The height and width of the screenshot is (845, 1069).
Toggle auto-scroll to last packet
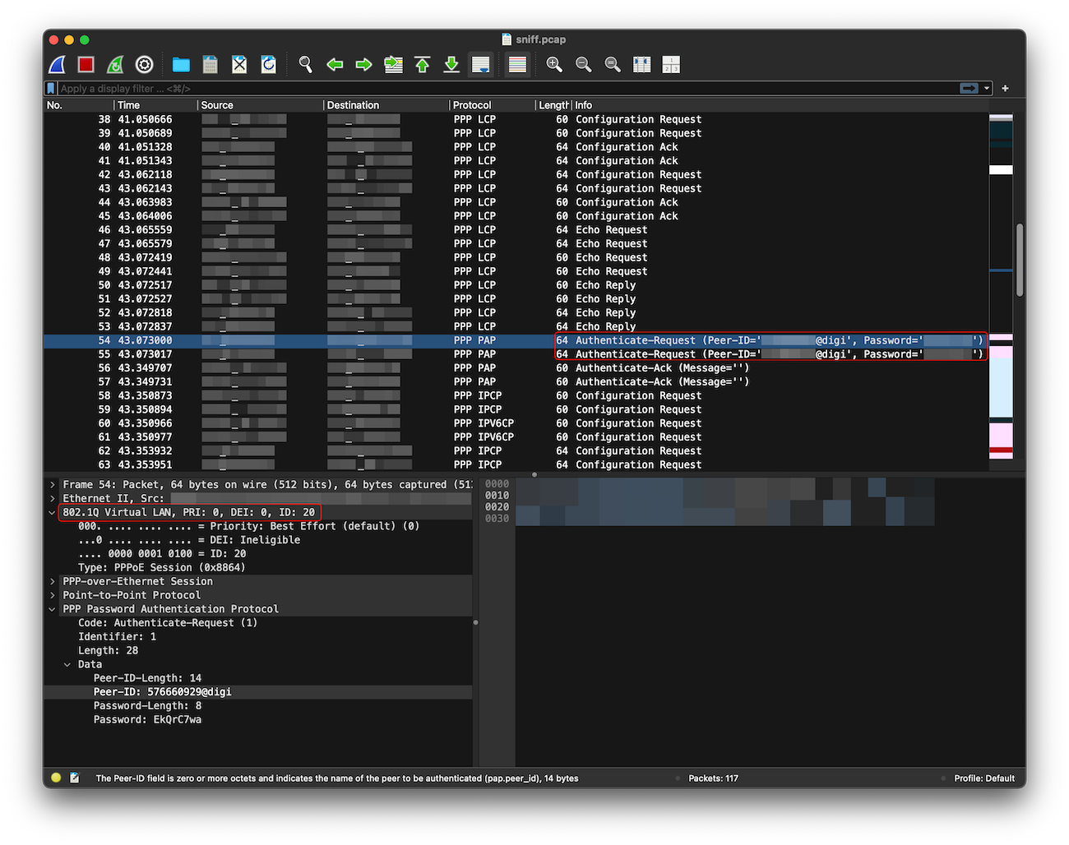(481, 65)
